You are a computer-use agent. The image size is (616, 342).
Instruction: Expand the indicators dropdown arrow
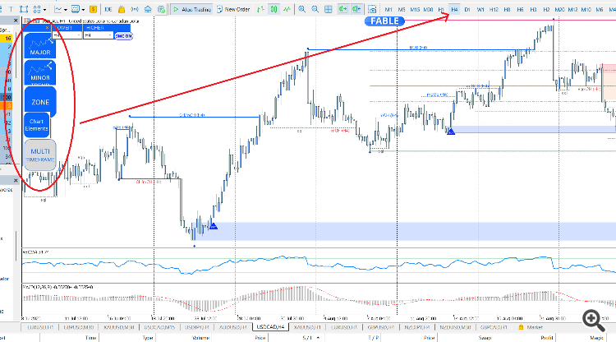pos(65,9)
